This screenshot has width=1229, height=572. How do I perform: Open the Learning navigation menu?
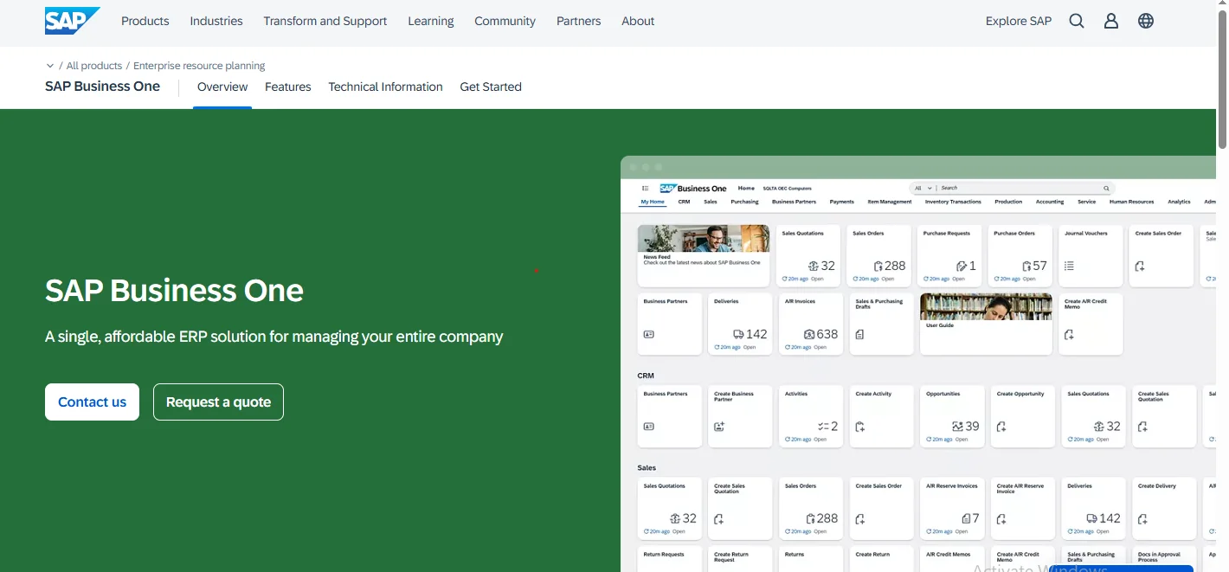[x=431, y=21]
